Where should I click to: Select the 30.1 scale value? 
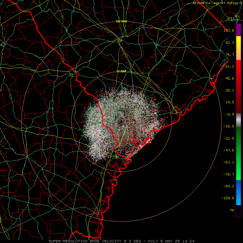coord(230,90)
